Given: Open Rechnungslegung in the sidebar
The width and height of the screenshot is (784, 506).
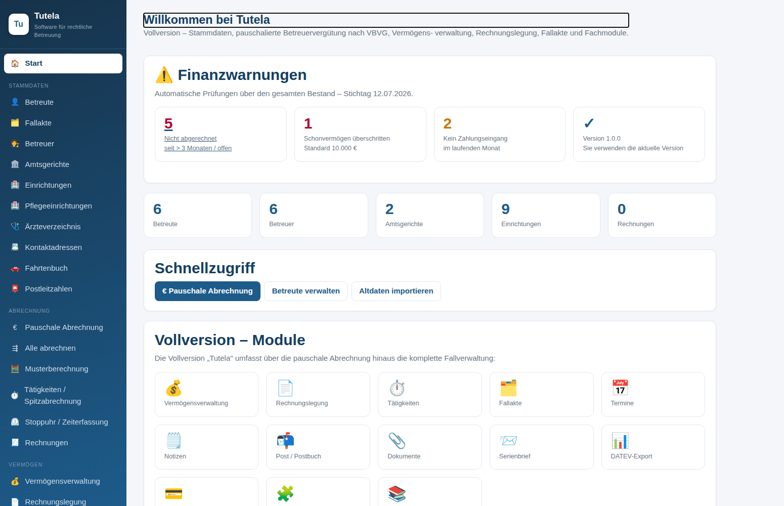Looking at the screenshot, I should (63, 501).
